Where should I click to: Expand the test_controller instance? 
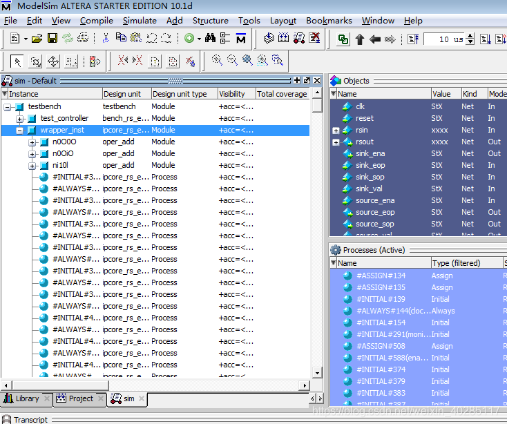(x=20, y=119)
